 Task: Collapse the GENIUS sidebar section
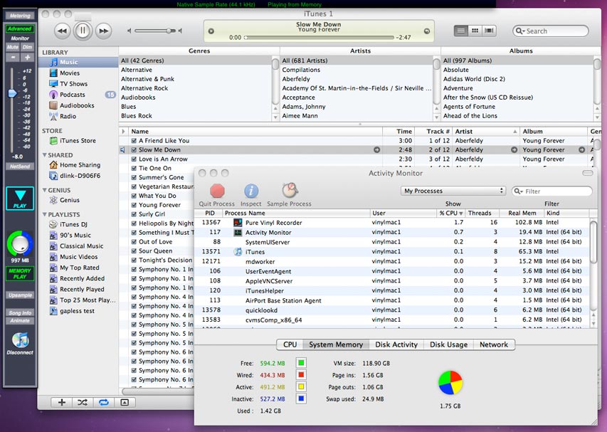[45, 190]
